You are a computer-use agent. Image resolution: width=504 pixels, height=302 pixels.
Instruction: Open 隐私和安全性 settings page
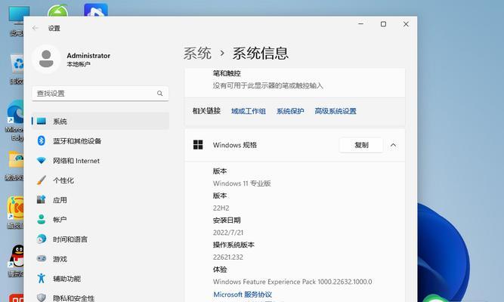(100, 297)
